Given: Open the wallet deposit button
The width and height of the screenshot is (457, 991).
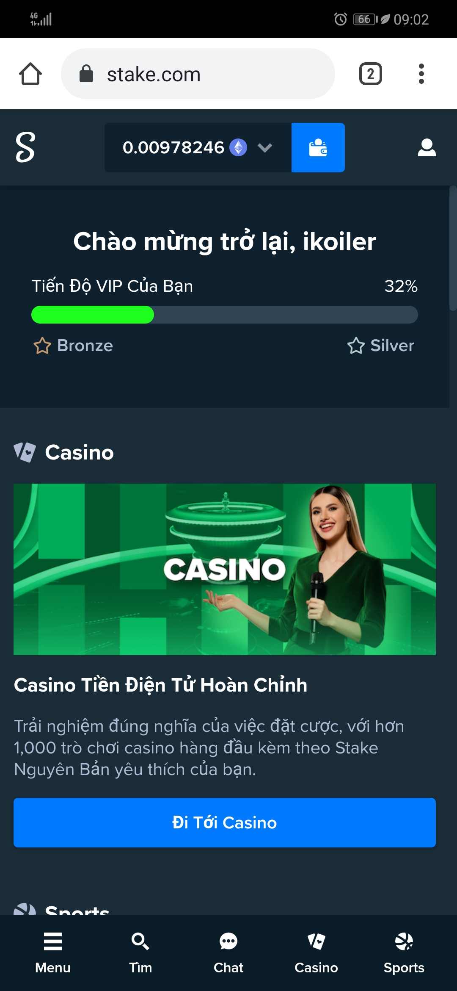Looking at the screenshot, I should tap(318, 147).
